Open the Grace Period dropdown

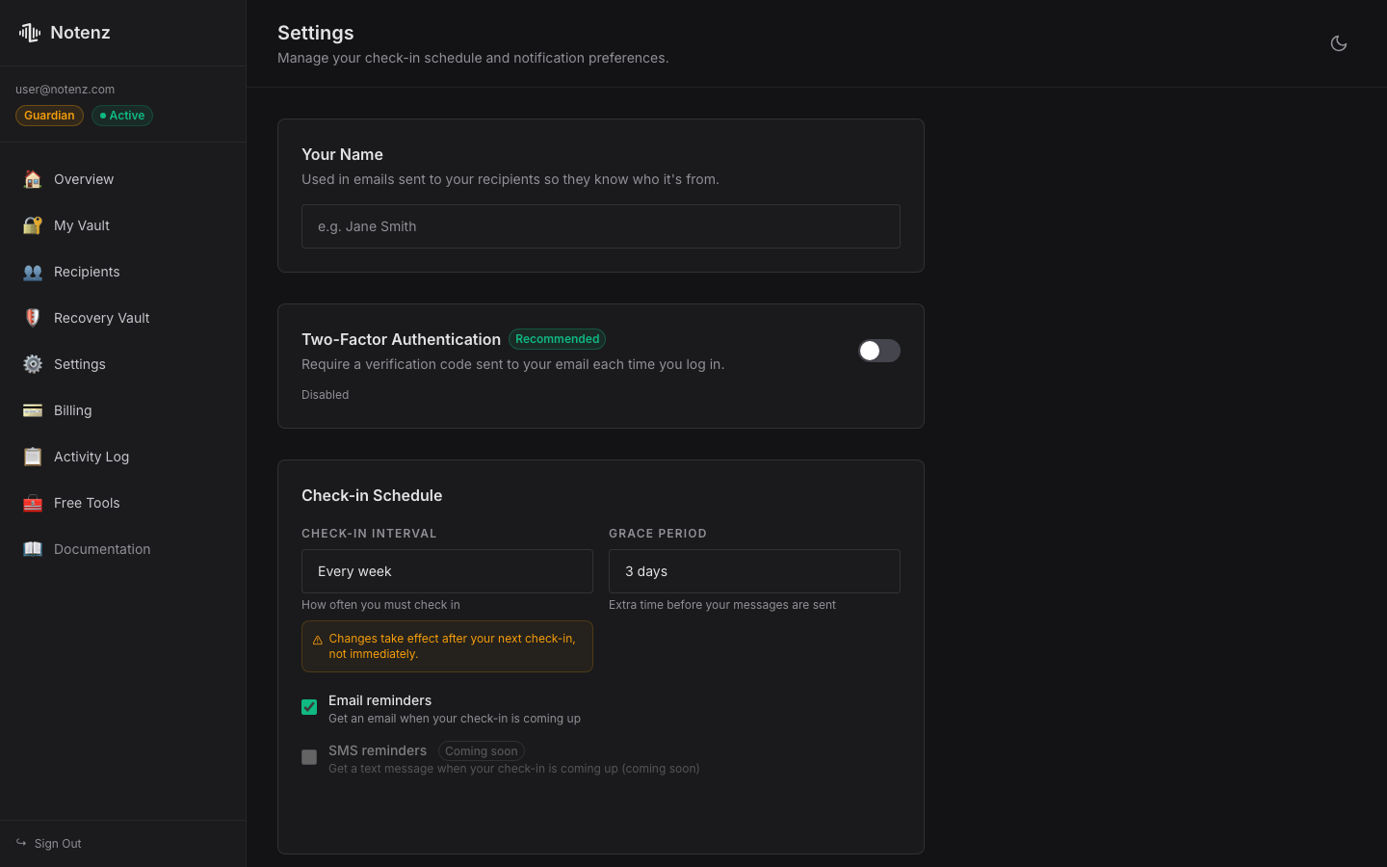754,571
